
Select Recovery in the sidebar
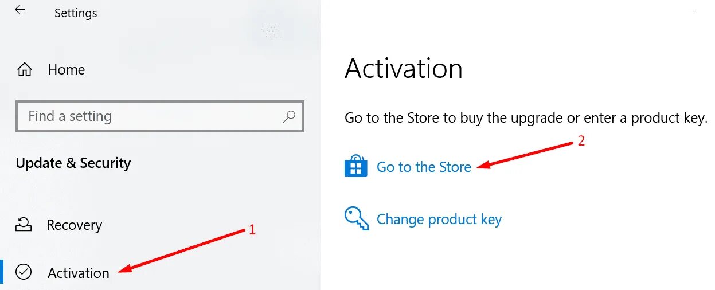pos(74,225)
